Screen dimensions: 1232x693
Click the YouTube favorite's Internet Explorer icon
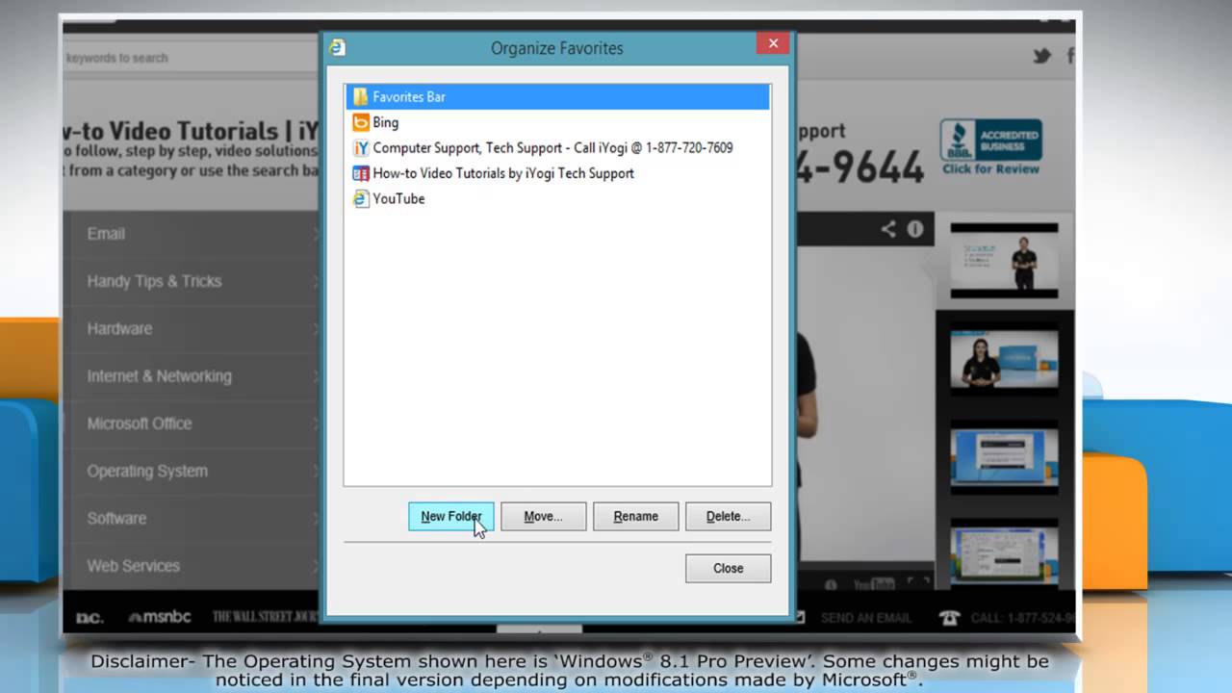click(361, 199)
